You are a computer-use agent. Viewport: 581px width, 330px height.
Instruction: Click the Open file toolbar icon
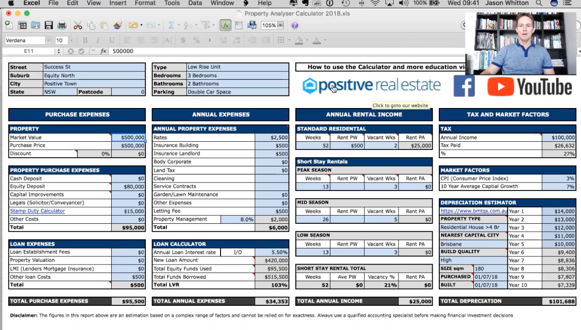(35, 25)
